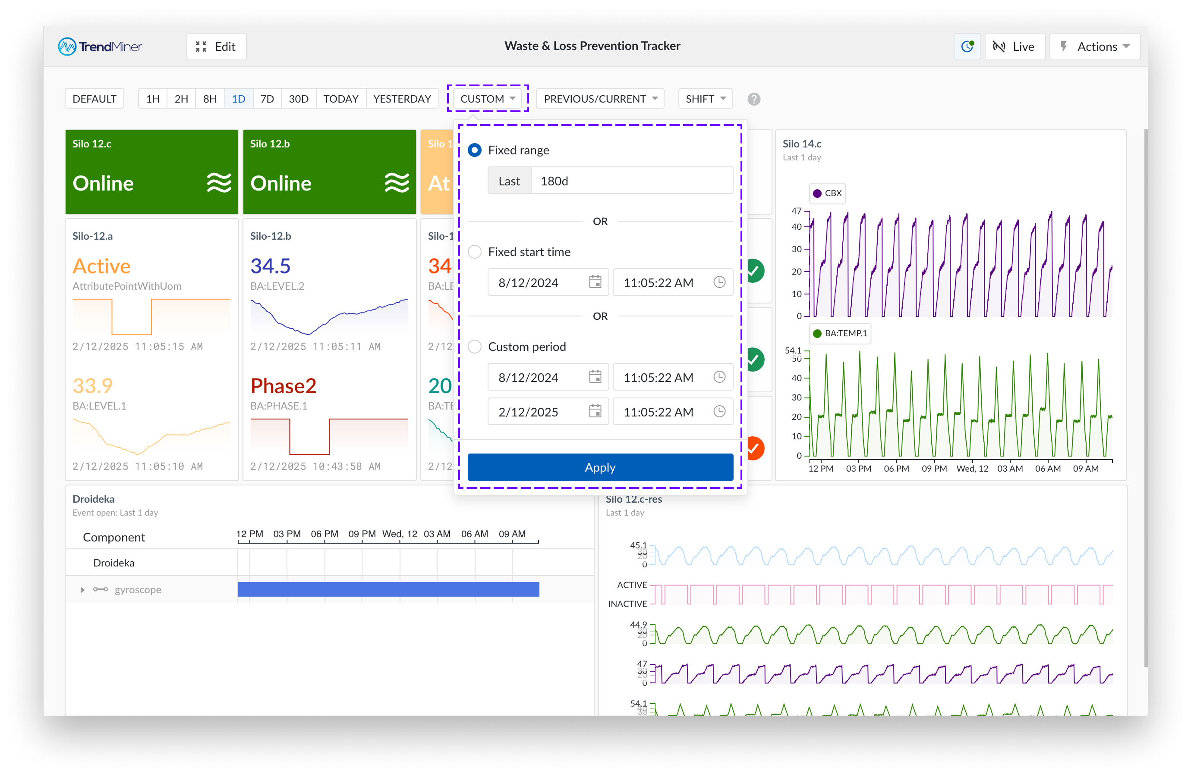The width and height of the screenshot is (1191, 776).
Task: Click the help question mark icon
Action: tap(753, 99)
